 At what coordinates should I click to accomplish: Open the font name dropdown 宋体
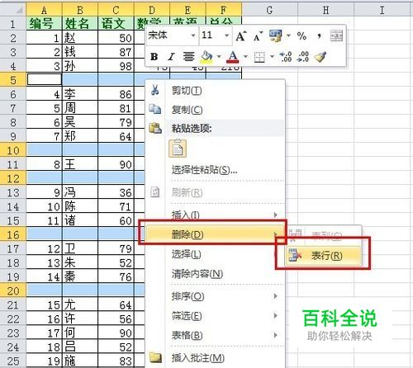coord(193,35)
